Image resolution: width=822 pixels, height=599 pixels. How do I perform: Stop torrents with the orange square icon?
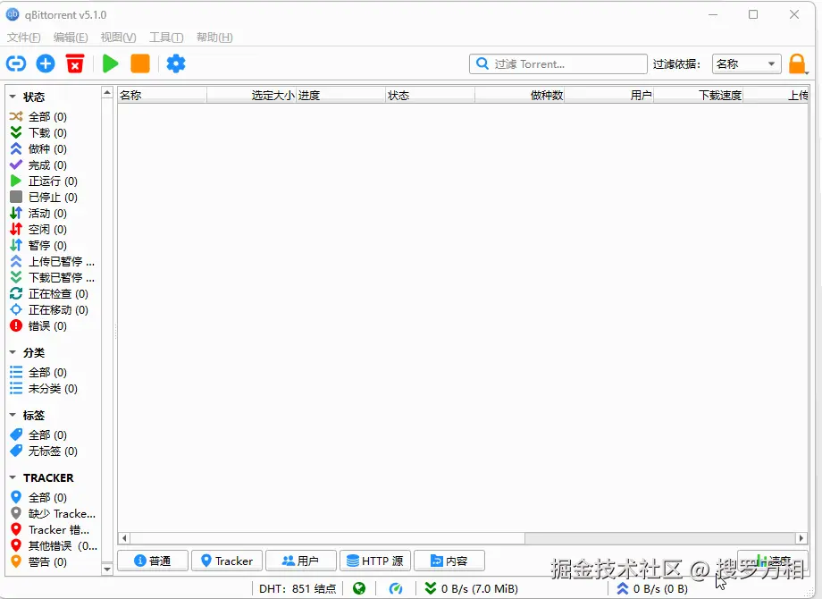[x=139, y=63]
